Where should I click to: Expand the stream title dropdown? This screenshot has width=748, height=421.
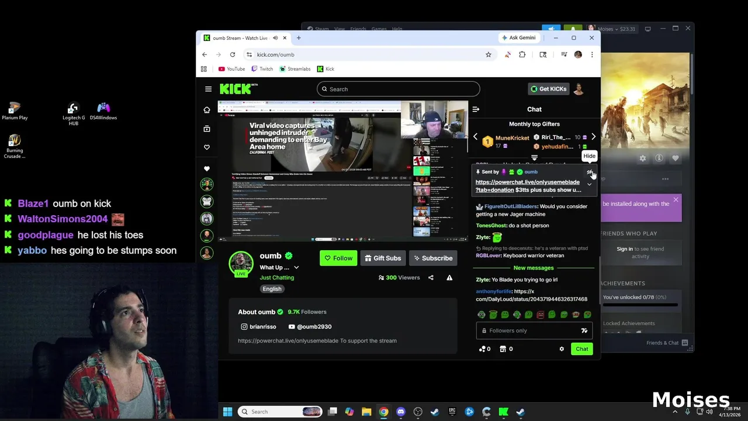[x=296, y=268]
